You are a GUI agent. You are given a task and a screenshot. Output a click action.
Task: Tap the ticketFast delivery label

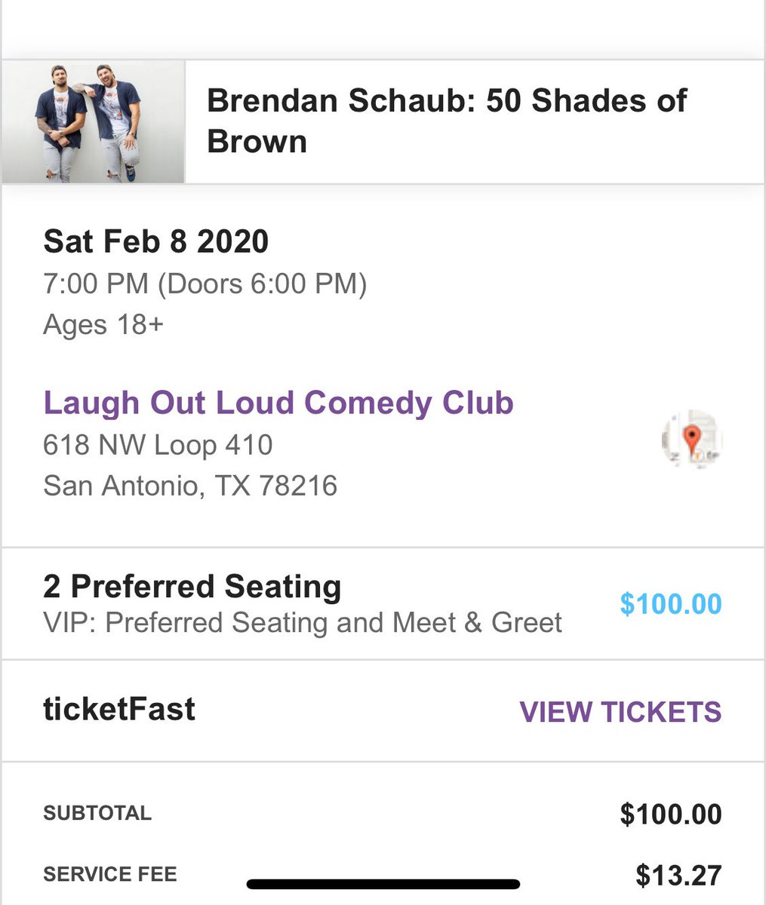pyautogui.click(x=119, y=710)
